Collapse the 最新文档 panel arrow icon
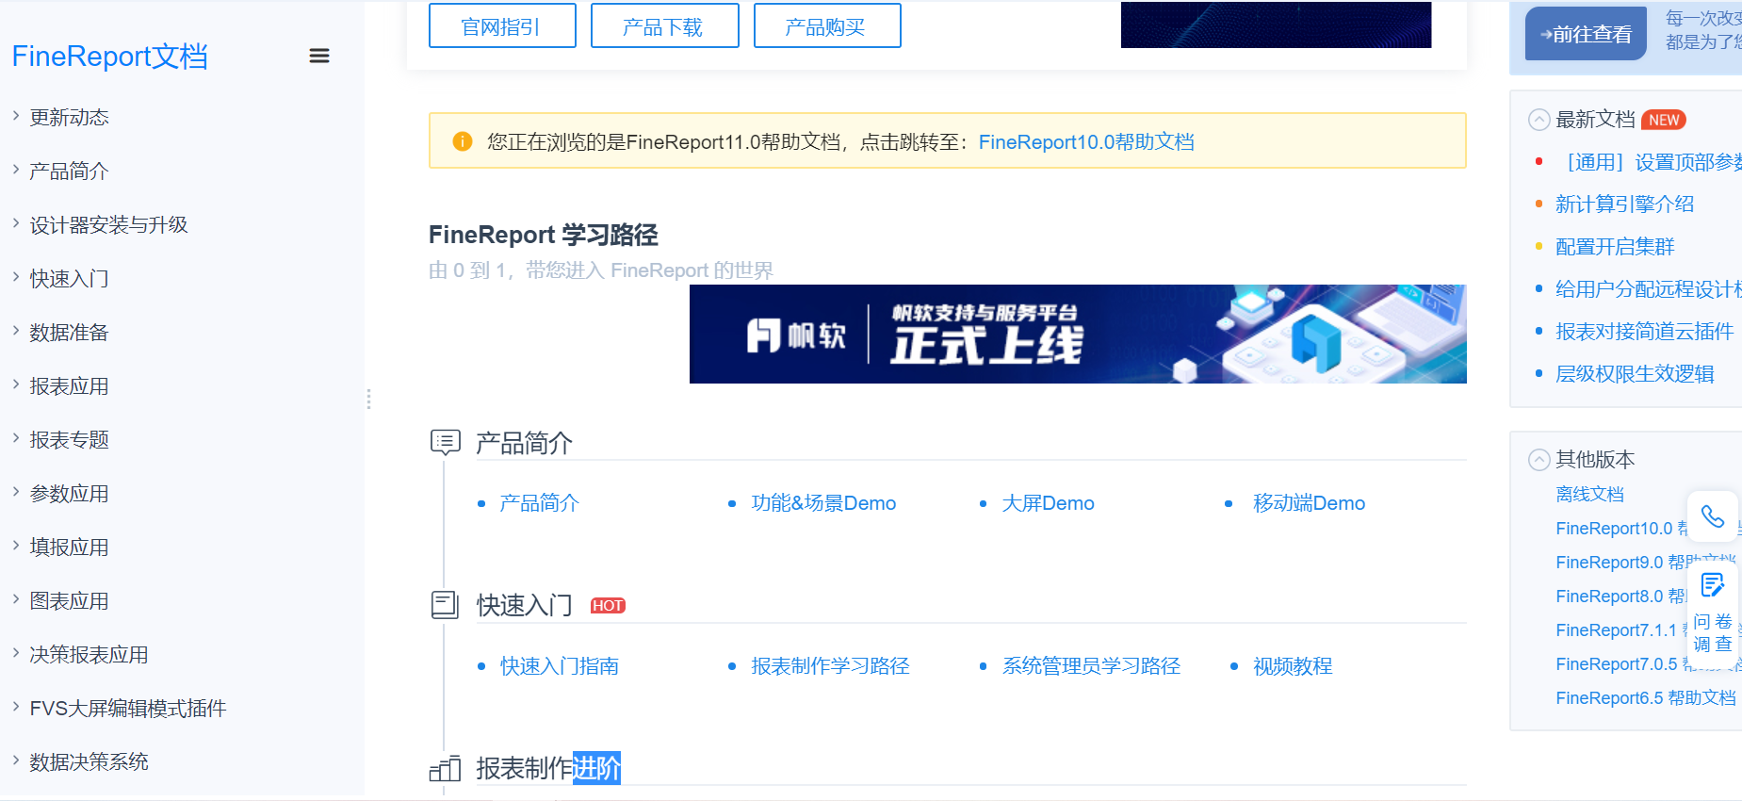This screenshot has width=1742, height=801. [x=1538, y=120]
